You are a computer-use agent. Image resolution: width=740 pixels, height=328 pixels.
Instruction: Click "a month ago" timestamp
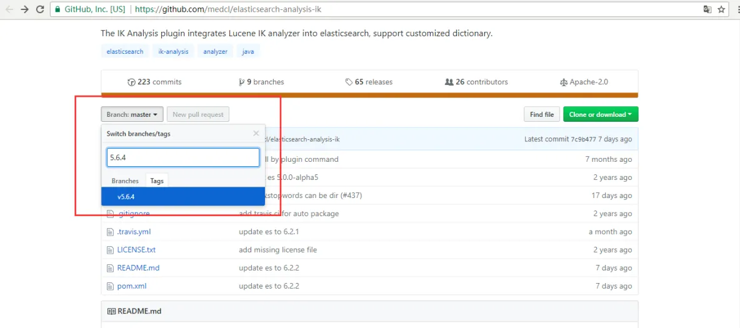click(x=610, y=232)
